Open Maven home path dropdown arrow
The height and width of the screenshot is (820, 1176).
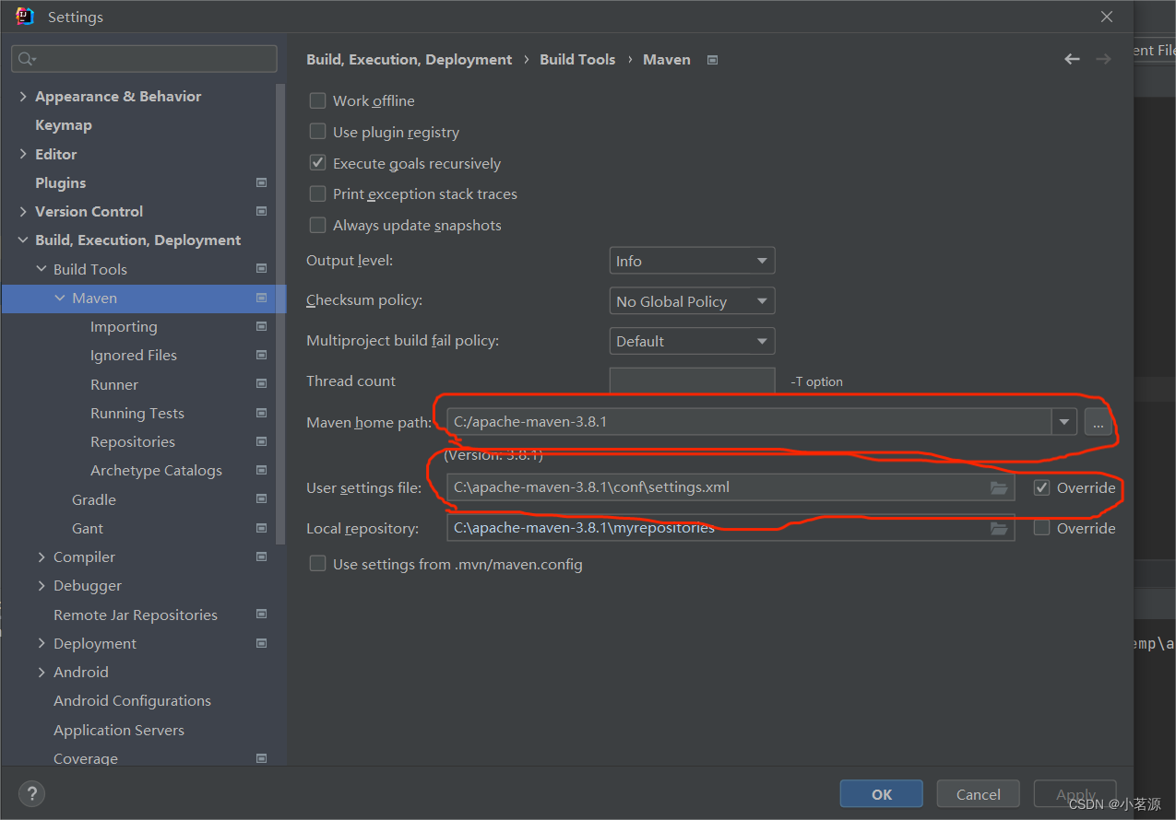[1064, 422]
